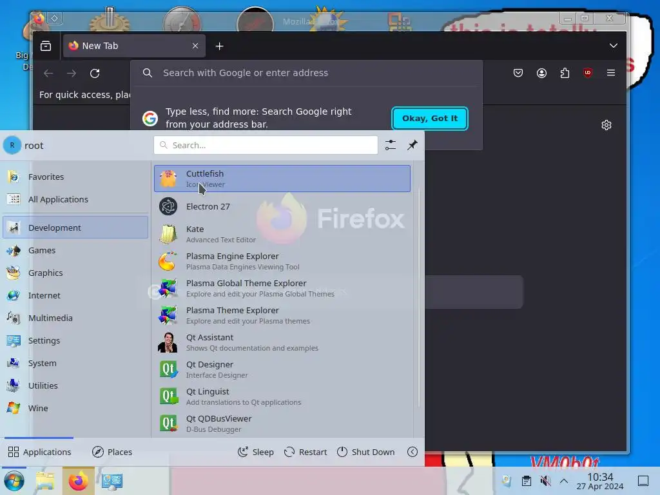This screenshot has height=495, width=660.
Task: Switch to the Places tab
Action: pos(112,452)
